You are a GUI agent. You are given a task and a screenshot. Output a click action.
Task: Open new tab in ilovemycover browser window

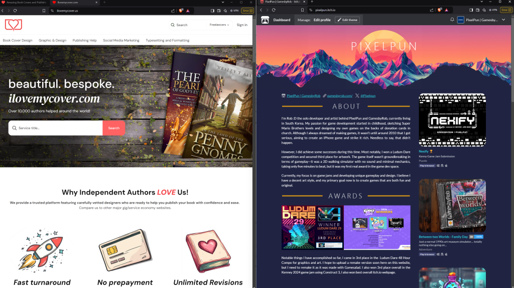point(104,3)
